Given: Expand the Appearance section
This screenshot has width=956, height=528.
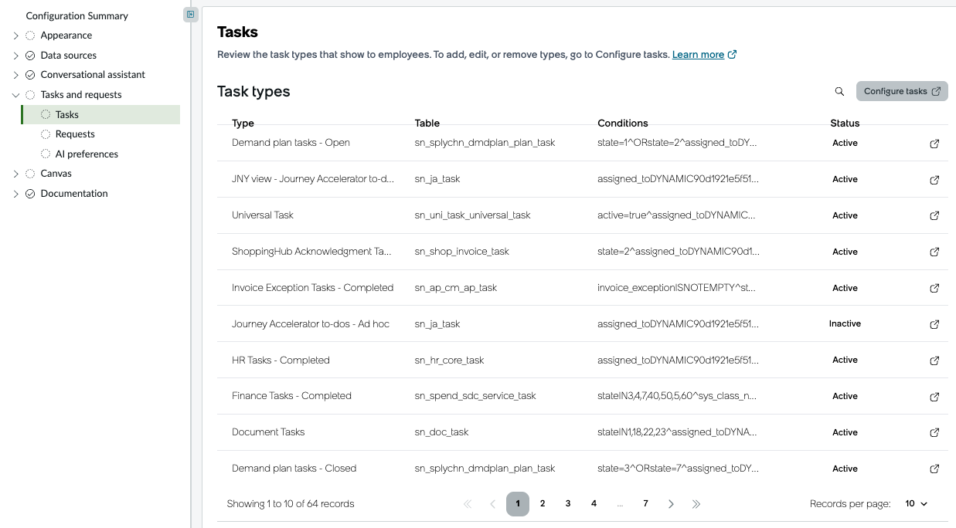Looking at the screenshot, I should [15, 36].
